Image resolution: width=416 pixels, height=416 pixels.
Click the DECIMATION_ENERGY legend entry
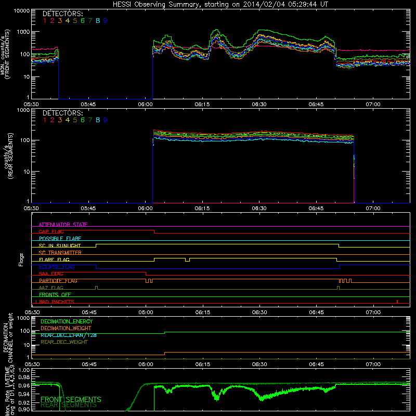tap(67, 321)
